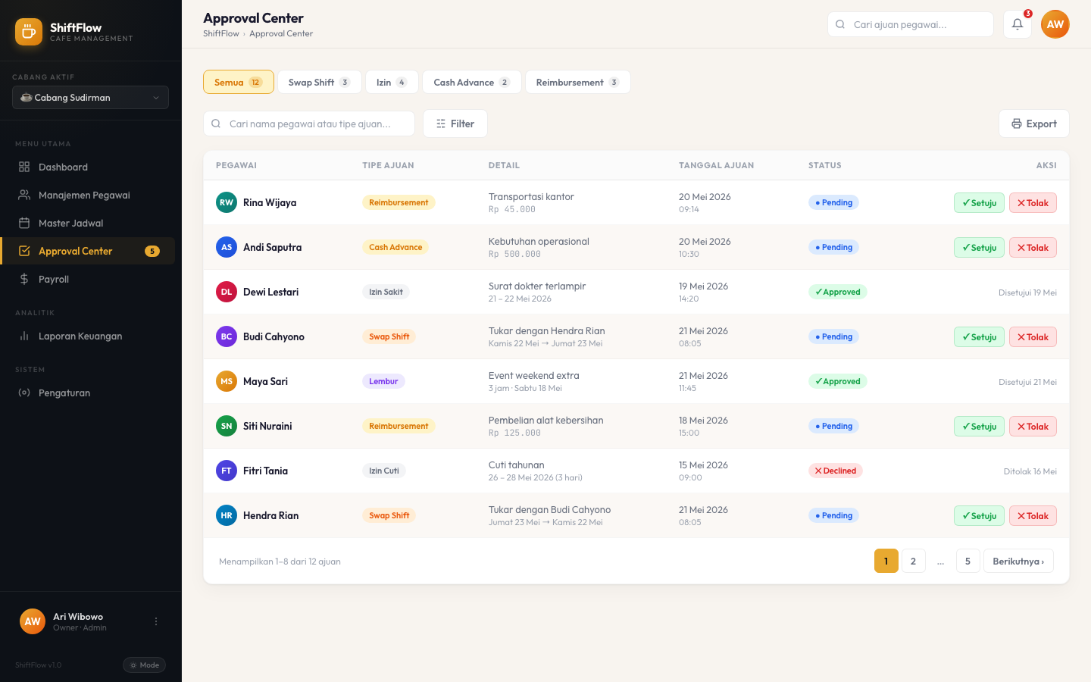Click the Export button

[x=1034, y=124]
